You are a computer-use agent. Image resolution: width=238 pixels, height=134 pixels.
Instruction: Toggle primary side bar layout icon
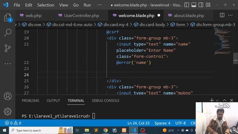pyautogui.click(x=187, y=5)
